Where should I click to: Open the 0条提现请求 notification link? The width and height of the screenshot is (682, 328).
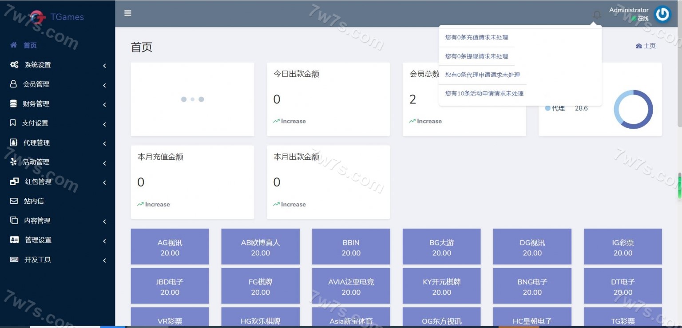tap(476, 56)
